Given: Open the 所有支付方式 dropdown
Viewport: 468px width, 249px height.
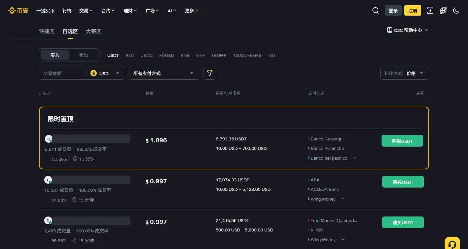Looking at the screenshot, I should pos(164,73).
